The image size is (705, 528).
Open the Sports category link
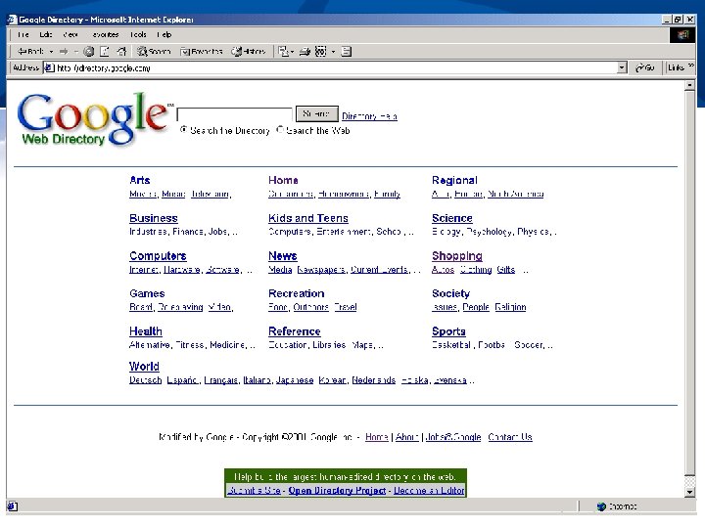[448, 331]
